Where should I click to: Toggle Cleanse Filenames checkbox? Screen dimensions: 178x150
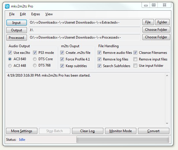click(135, 53)
